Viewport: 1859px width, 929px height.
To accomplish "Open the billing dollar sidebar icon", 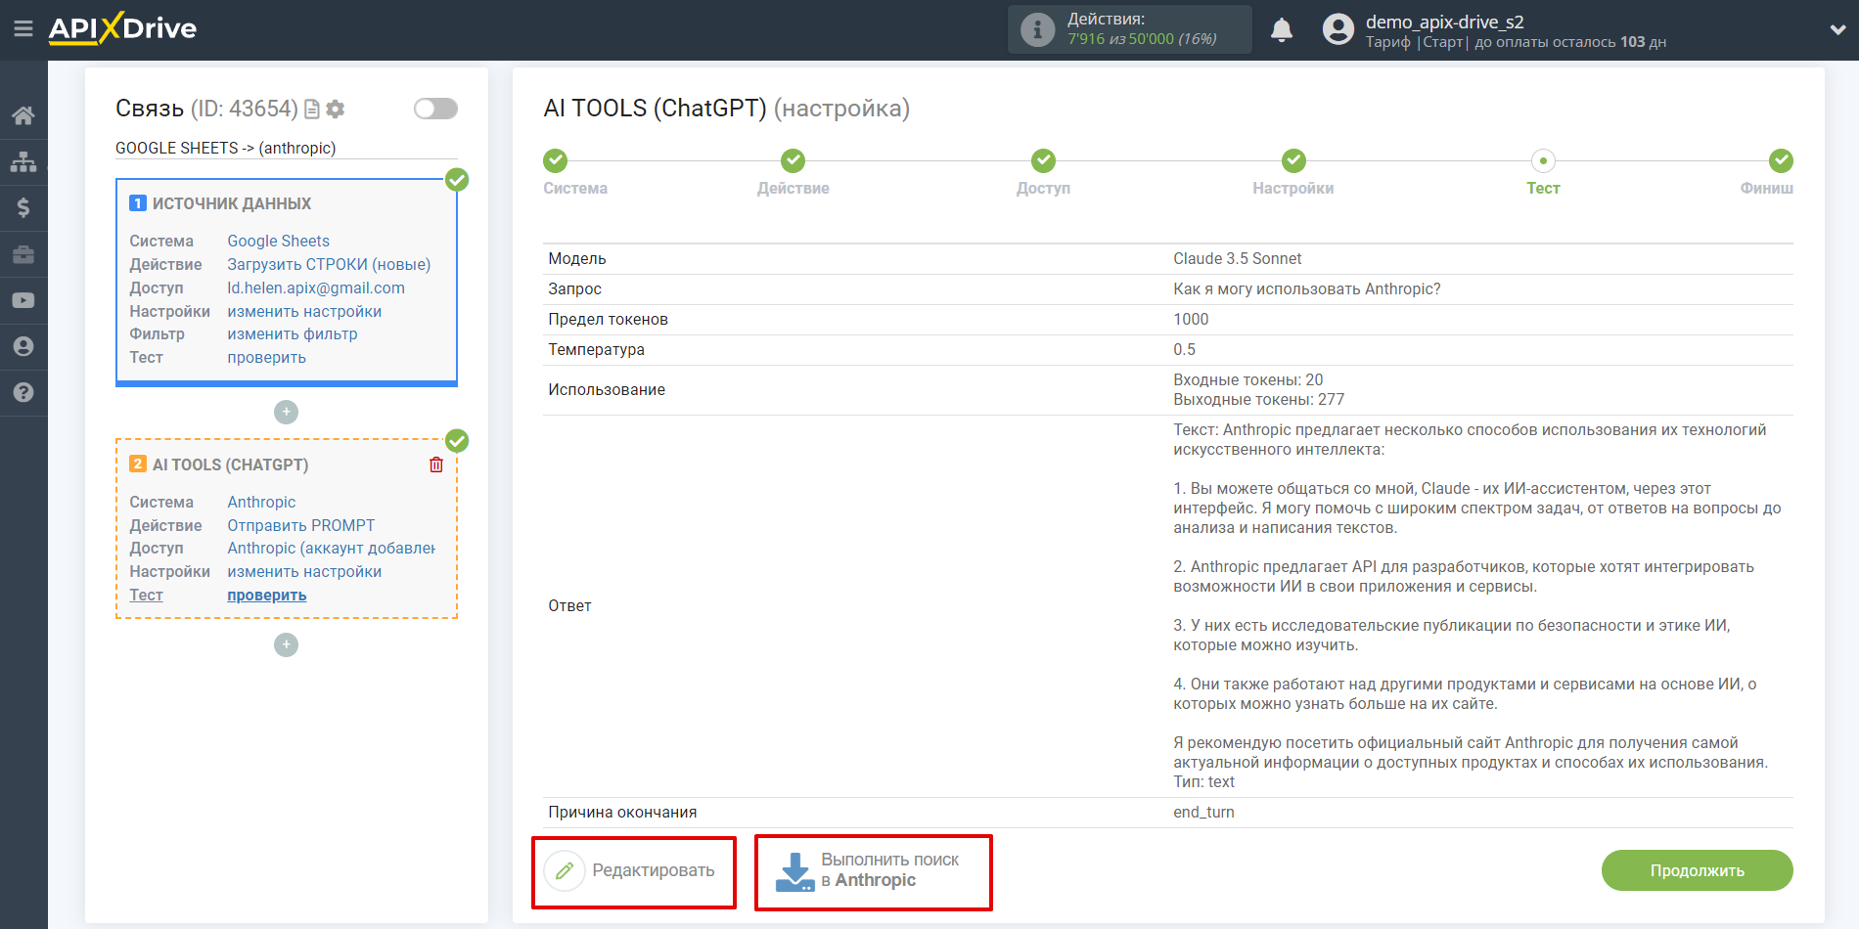I will [x=23, y=207].
